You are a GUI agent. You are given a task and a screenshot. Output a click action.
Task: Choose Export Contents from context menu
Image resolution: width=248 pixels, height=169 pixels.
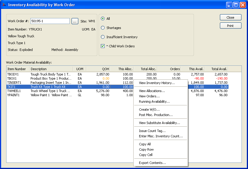pos(152,163)
